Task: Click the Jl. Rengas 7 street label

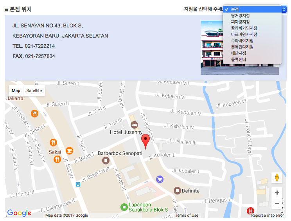Action: 216,201
